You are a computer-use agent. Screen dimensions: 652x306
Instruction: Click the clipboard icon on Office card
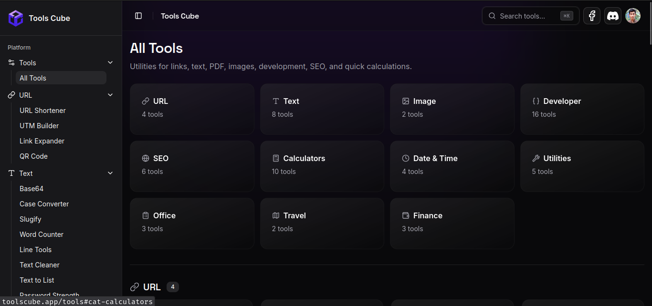tap(146, 215)
